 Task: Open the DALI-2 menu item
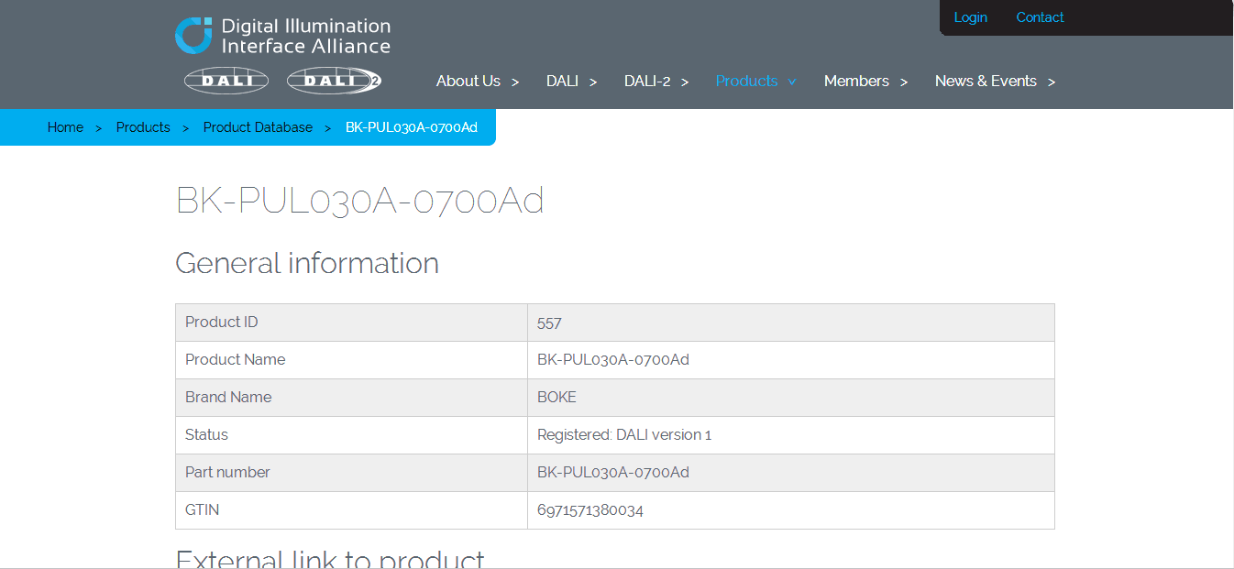[x=647, y=81]
